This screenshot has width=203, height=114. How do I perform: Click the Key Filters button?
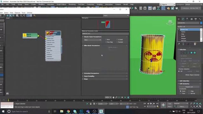pyautogui.click(x=182, y=107)
